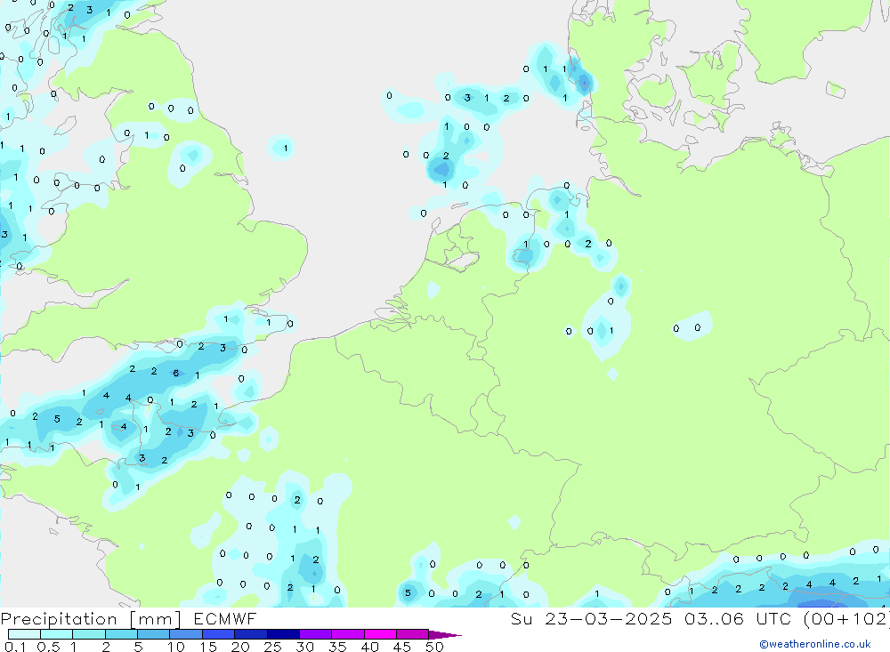The image size is (890, 652).
Task: Click the '[mm]' unit label
Action: [x=156, y=619]
